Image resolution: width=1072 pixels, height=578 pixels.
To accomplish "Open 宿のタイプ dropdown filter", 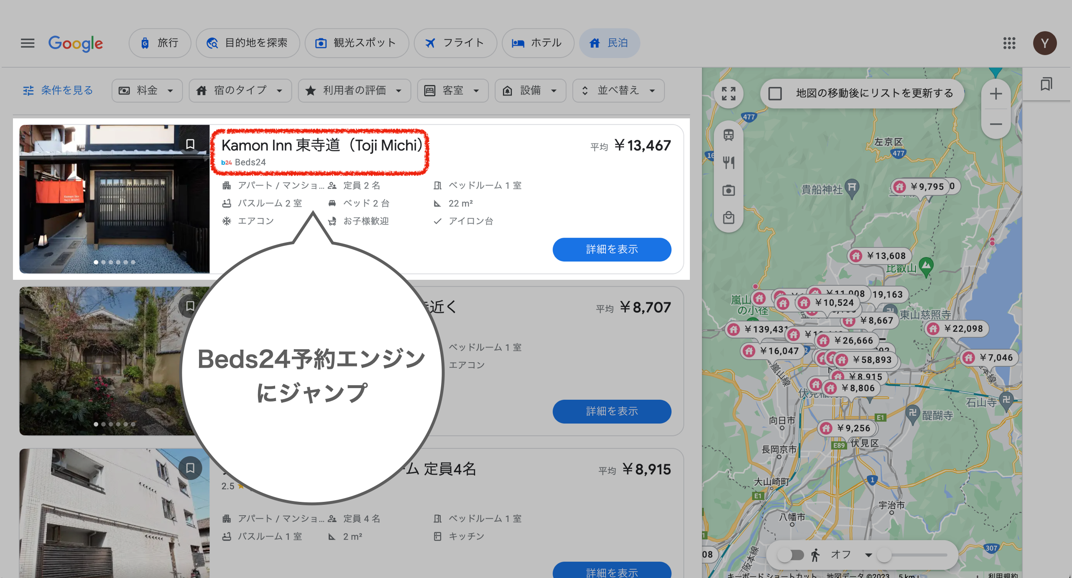I will 240,90.
